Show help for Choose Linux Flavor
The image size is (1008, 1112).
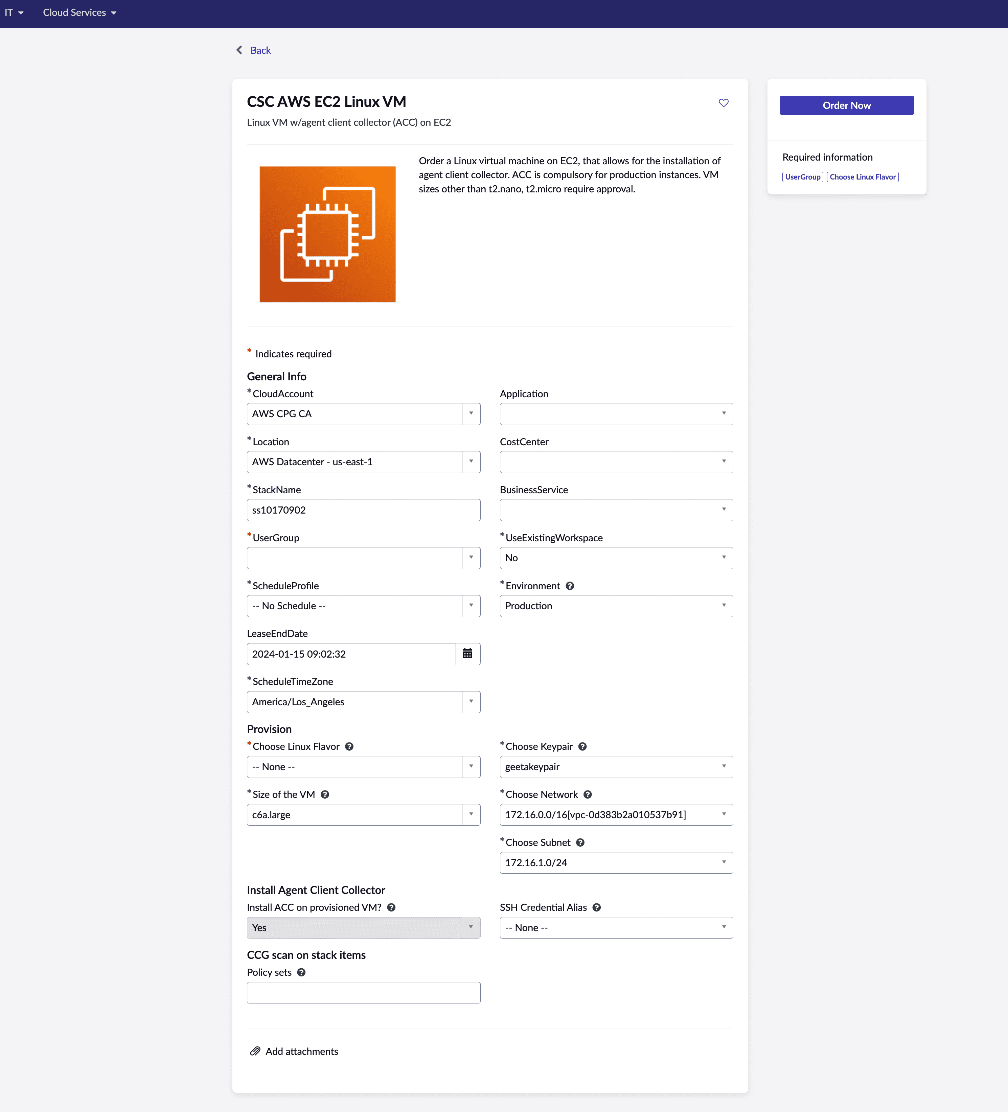[349, 746]
